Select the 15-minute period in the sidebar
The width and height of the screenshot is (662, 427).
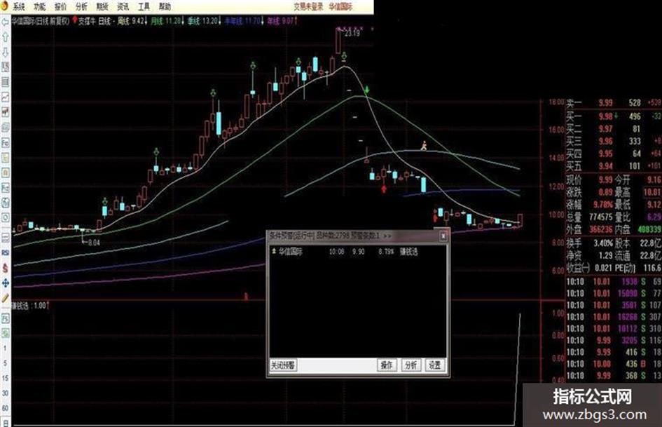coord(5,378)
